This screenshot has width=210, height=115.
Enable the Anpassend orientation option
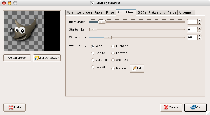pyautogui.click(x=113, y=60)
